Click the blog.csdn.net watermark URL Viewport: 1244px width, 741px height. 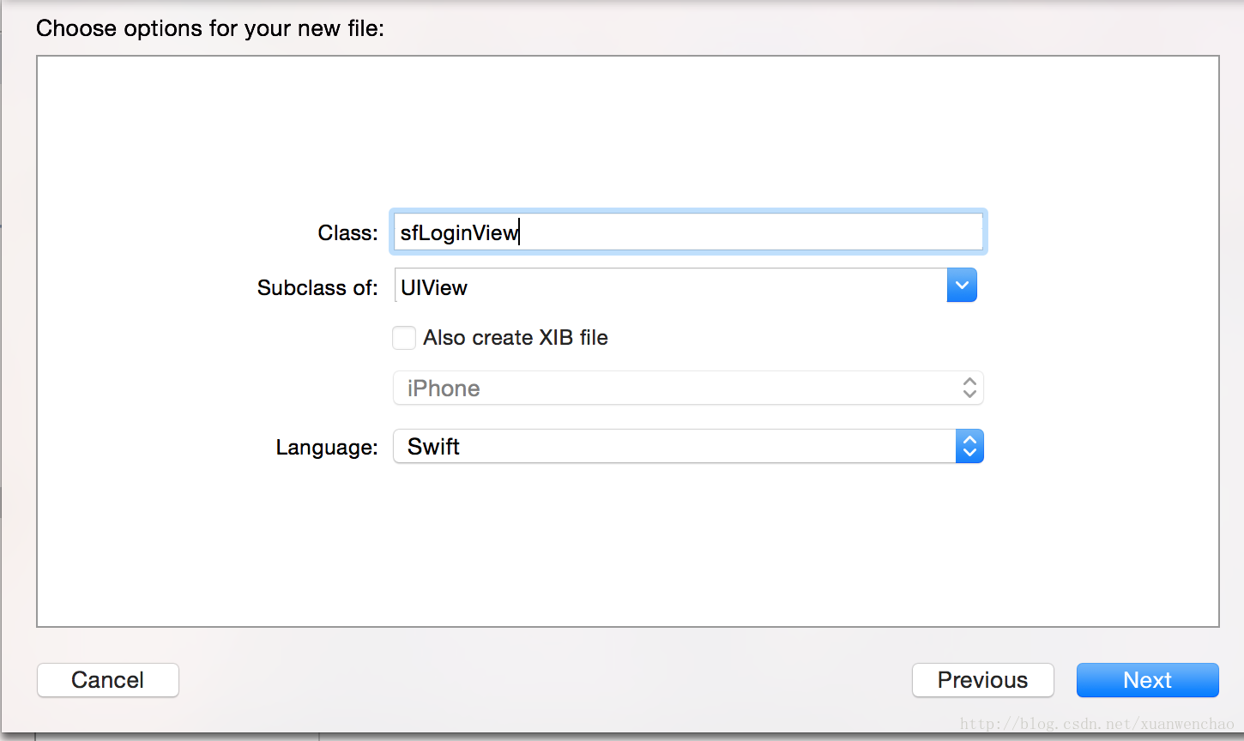tap(1096, 724)
